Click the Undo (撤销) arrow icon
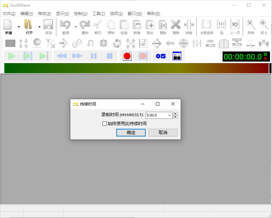Image resolution: width=272 pixels, height=218 pixels. pos(66,25)
